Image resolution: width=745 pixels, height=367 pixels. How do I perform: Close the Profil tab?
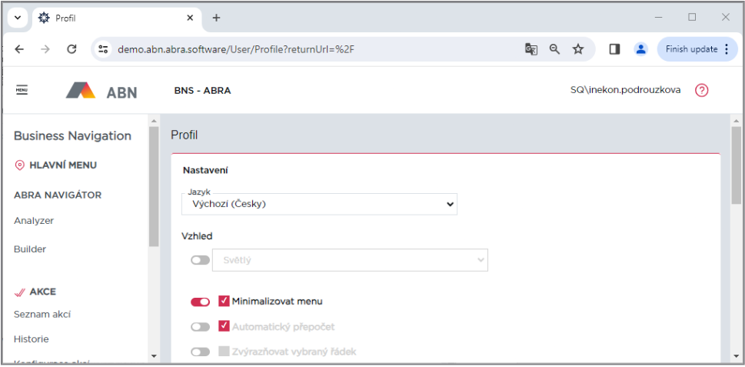click(190, 18)
